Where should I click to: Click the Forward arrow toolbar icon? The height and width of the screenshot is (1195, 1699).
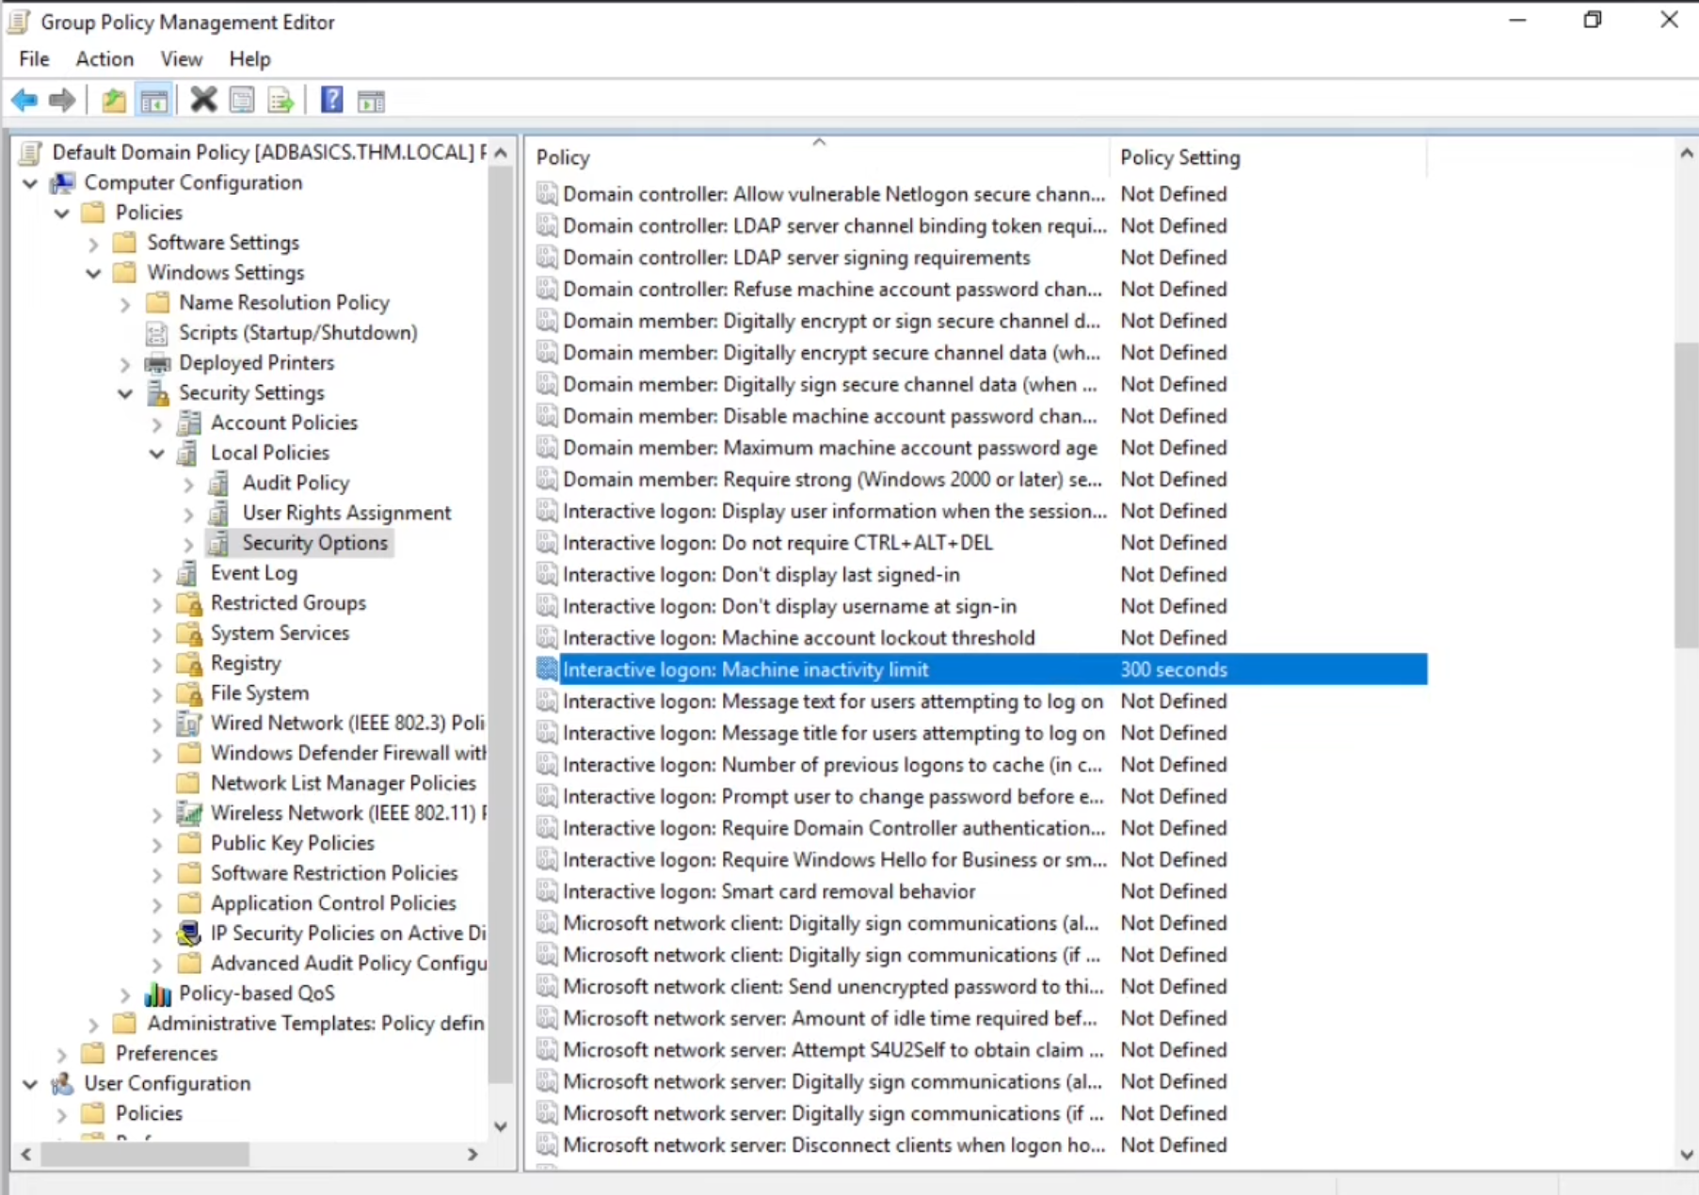pyautogui.click(x=62, y=100)
